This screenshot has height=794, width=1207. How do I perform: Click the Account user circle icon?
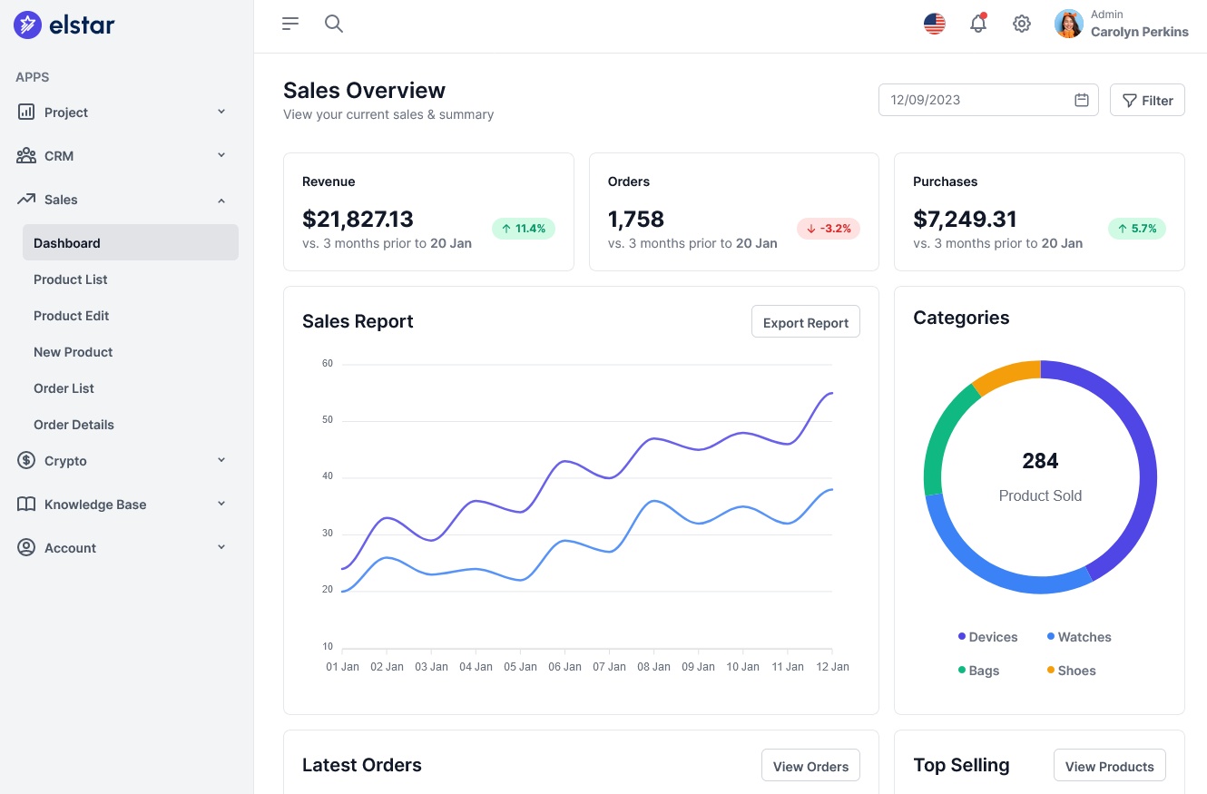[26, 547]
